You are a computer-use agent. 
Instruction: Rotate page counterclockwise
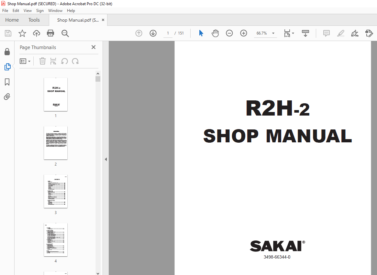(64, 61)
